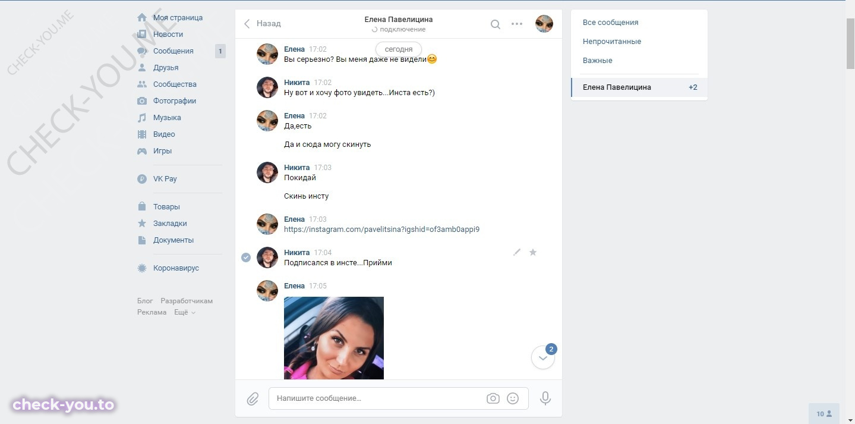855x424 pixels.
Task: Click the camera icon in message field
Action: [x=493, y=398]
